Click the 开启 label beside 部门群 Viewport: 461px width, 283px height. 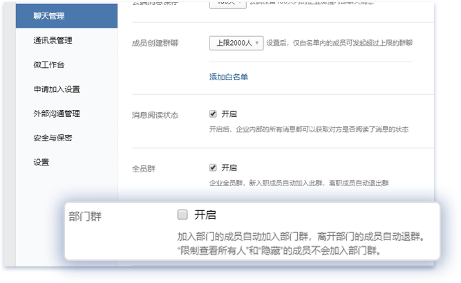pos(205,214)
